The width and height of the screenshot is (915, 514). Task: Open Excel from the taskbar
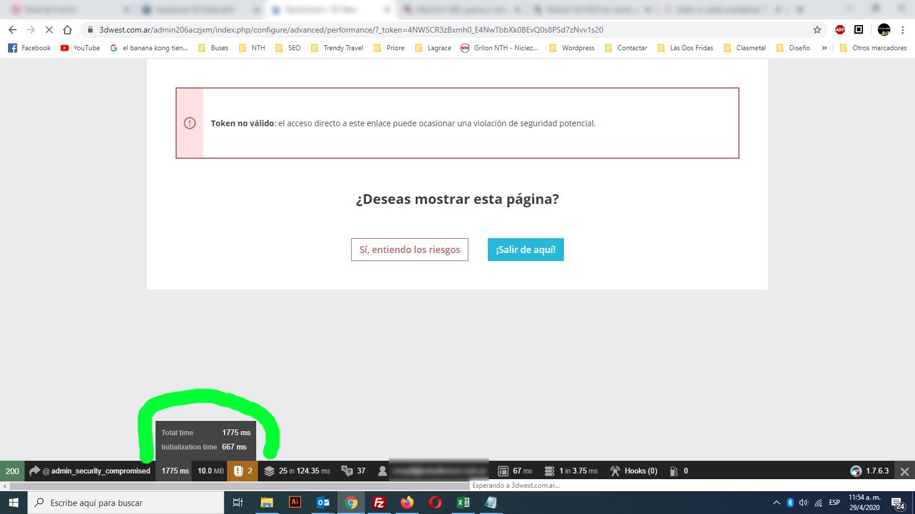point(463,503)
